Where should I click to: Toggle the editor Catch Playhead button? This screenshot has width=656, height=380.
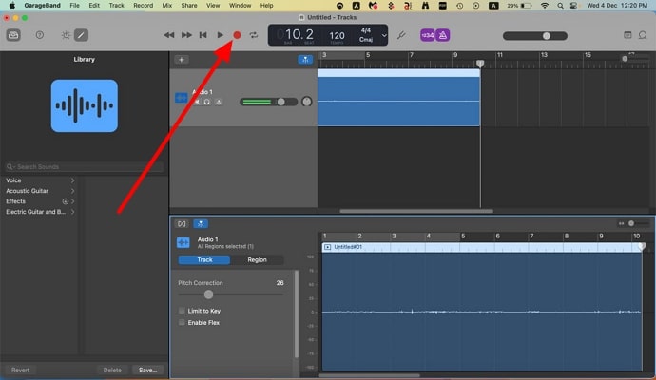201,224
